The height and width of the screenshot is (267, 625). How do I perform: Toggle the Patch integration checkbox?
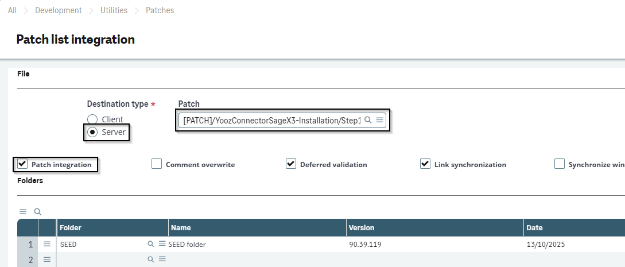22,164
